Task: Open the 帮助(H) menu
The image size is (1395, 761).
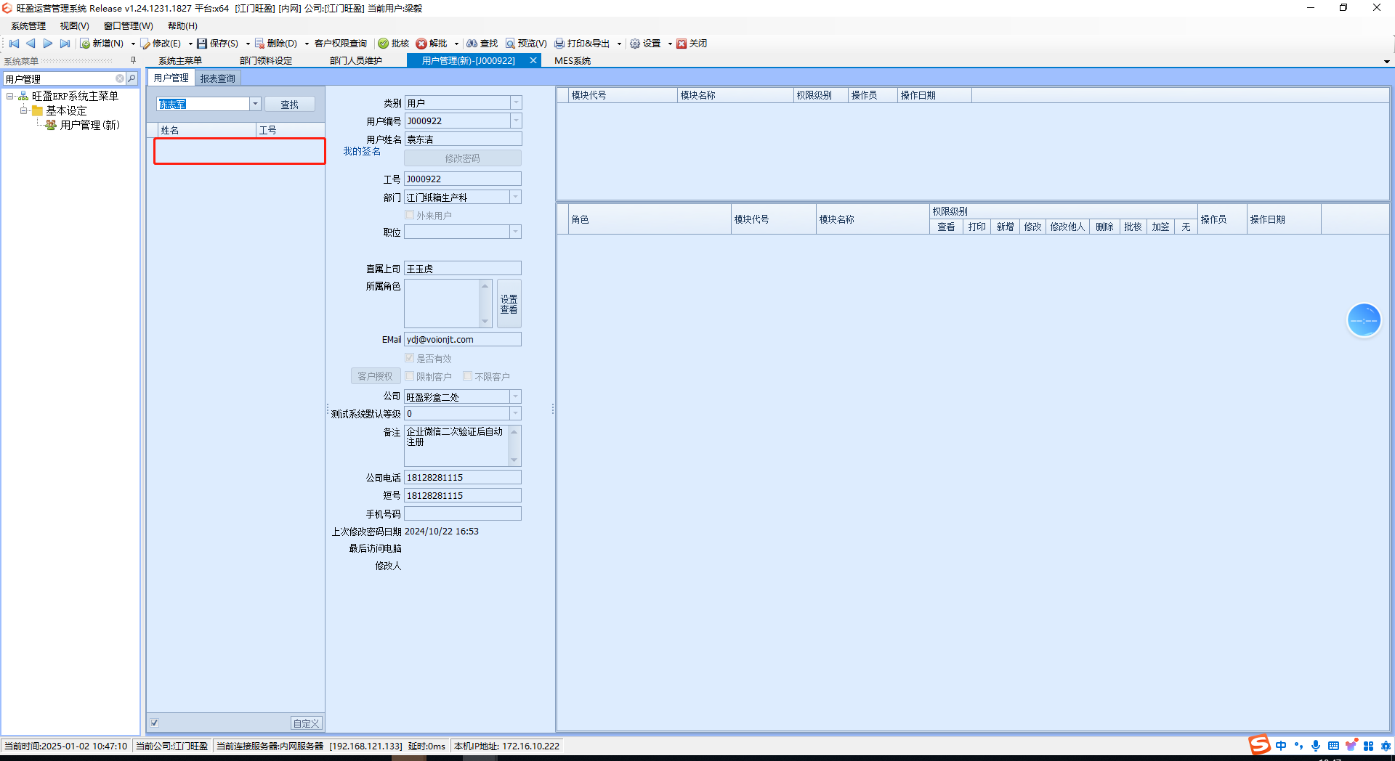Action: (182, 26)
